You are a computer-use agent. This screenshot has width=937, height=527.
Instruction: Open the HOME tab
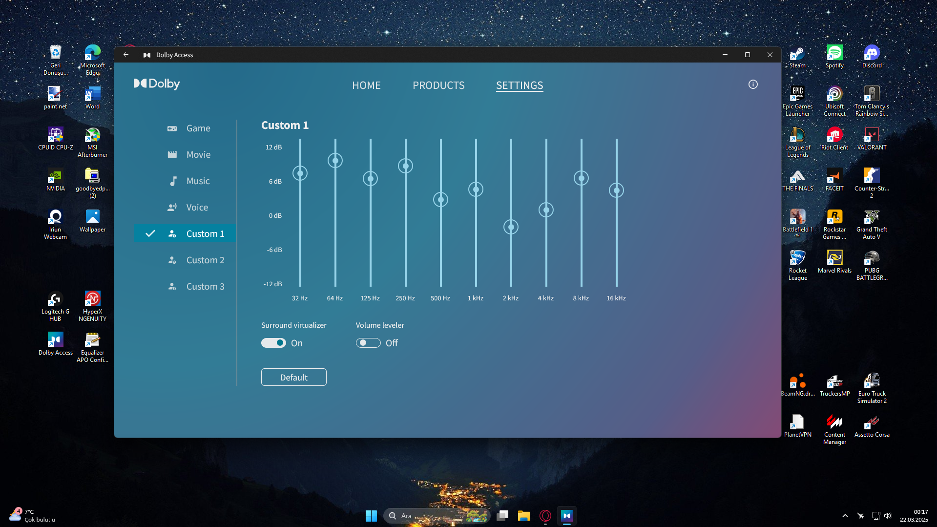coord(366,85)
